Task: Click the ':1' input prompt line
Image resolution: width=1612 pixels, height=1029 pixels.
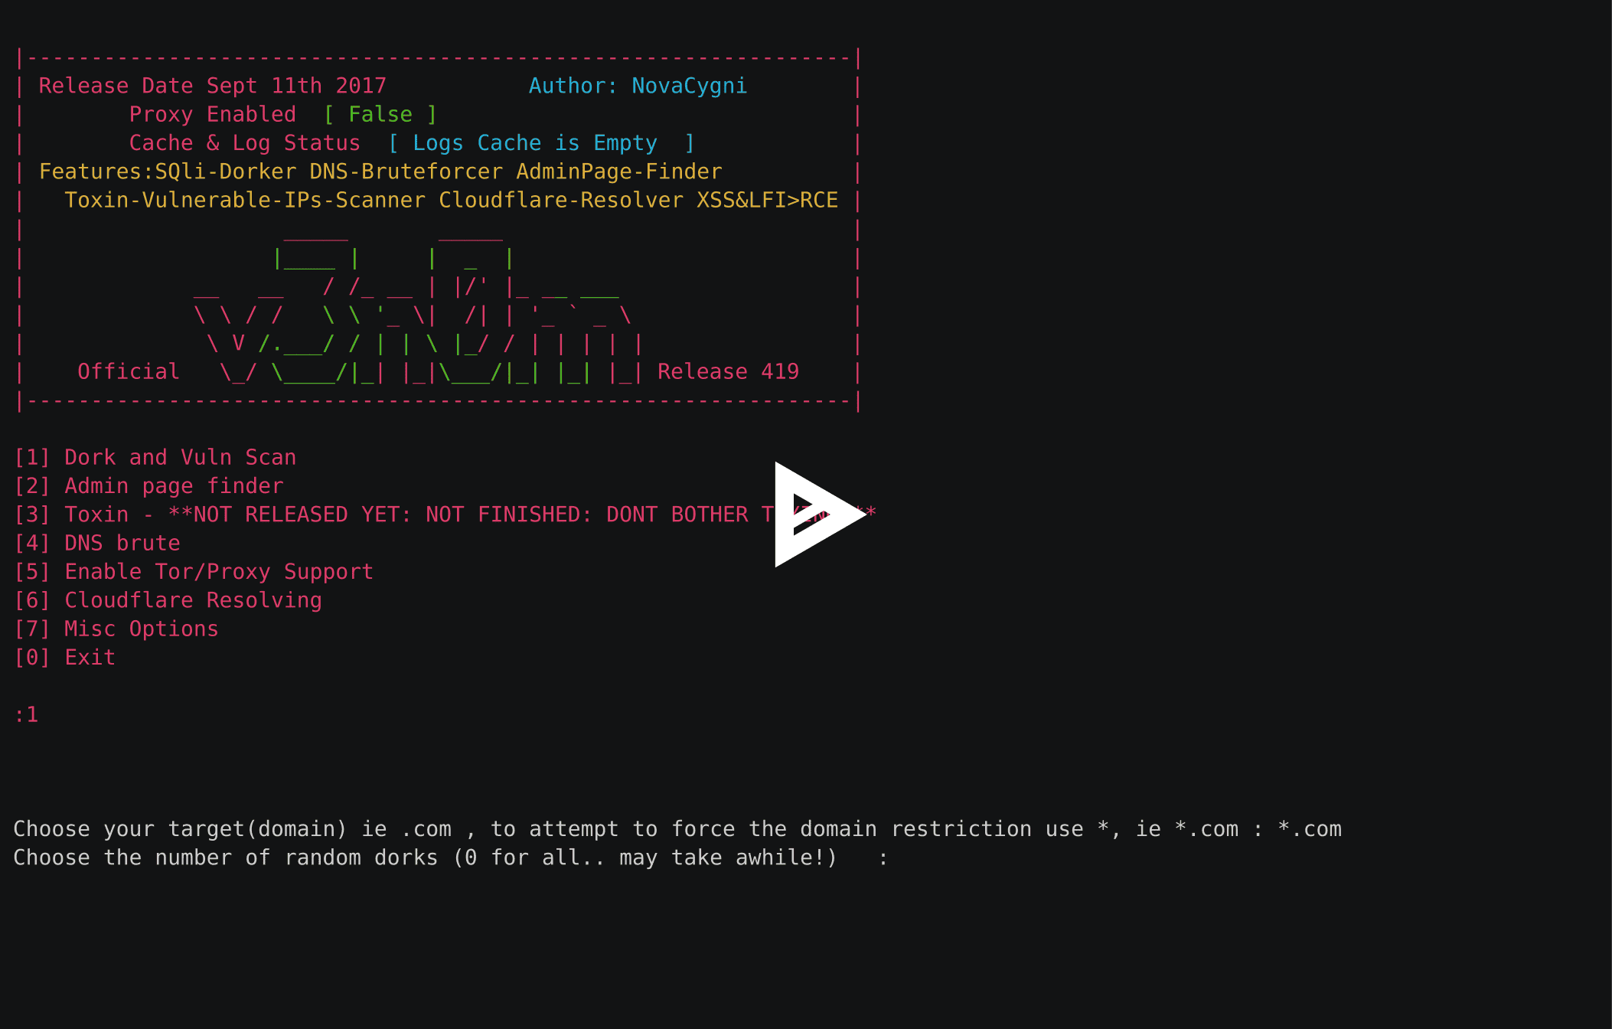Action: (26, 715)
